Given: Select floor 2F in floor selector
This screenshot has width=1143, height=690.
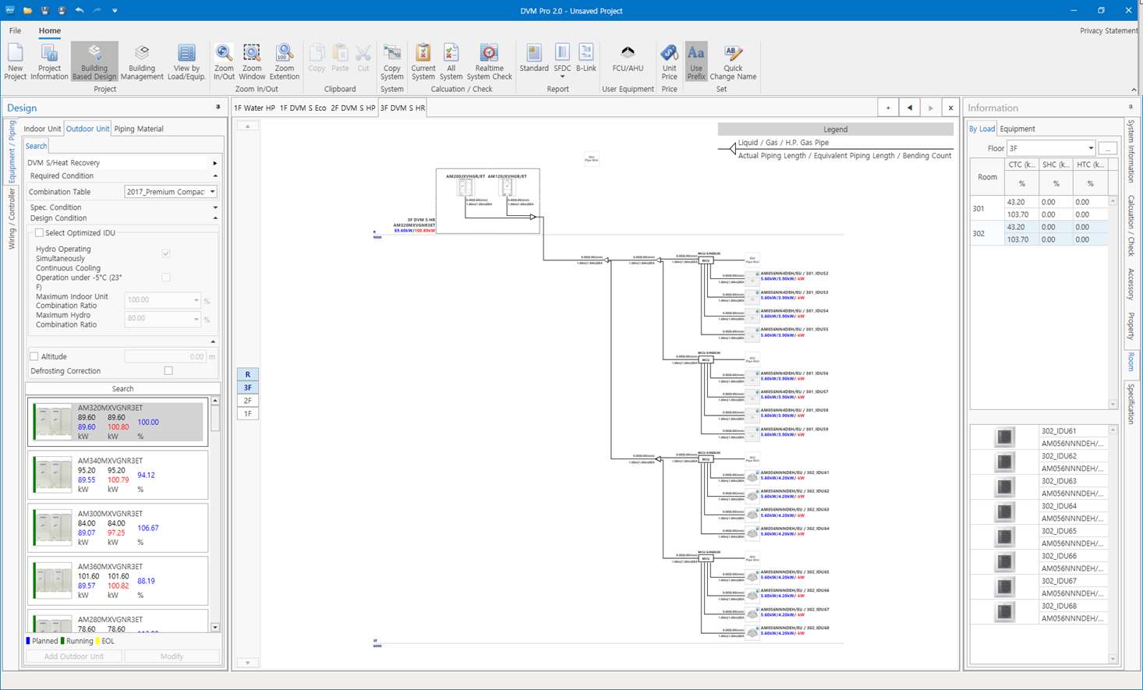Looking at the screenshot, I should click(x=248, y=401).
